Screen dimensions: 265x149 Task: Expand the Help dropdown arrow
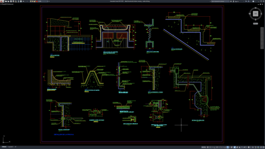coord(255,1)
